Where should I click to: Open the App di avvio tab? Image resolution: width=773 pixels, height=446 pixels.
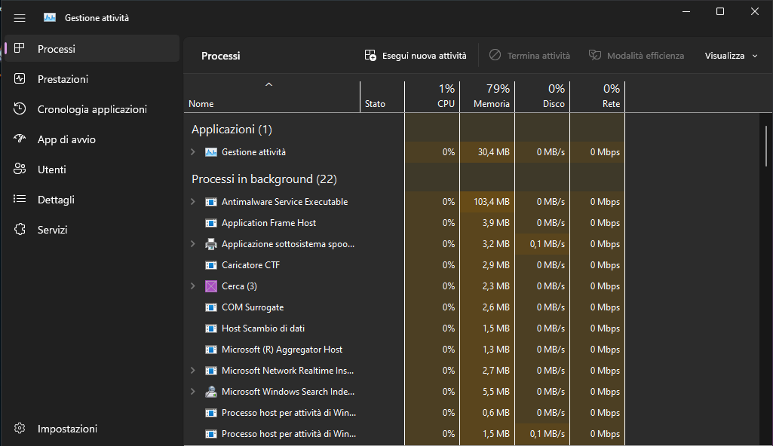point(92,139)
